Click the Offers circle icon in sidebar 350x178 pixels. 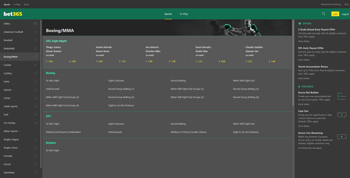point(35,23)
